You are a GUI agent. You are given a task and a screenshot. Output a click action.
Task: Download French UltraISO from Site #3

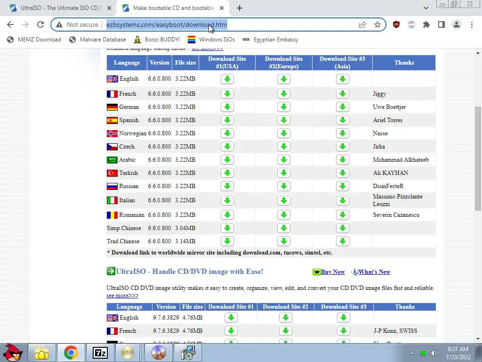click(x=343, y=331)
